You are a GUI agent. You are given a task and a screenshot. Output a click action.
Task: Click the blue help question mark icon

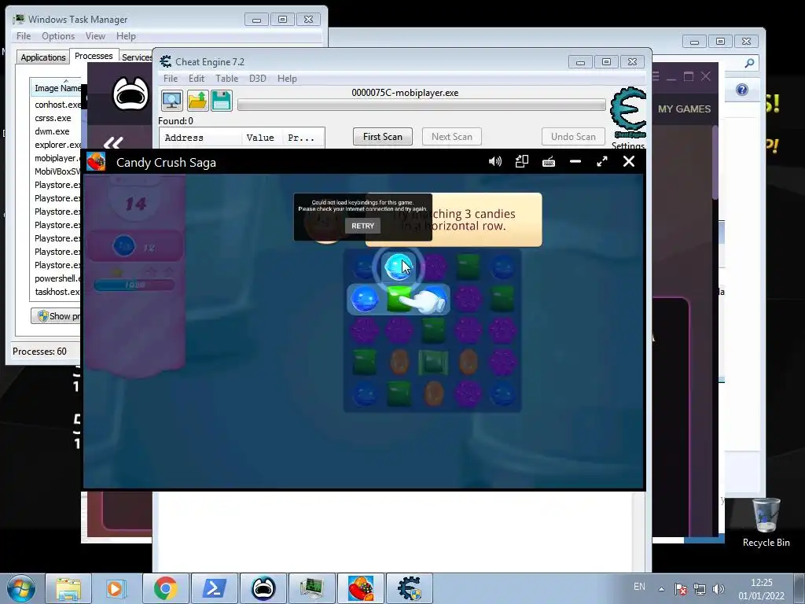[x=742, y=90]
